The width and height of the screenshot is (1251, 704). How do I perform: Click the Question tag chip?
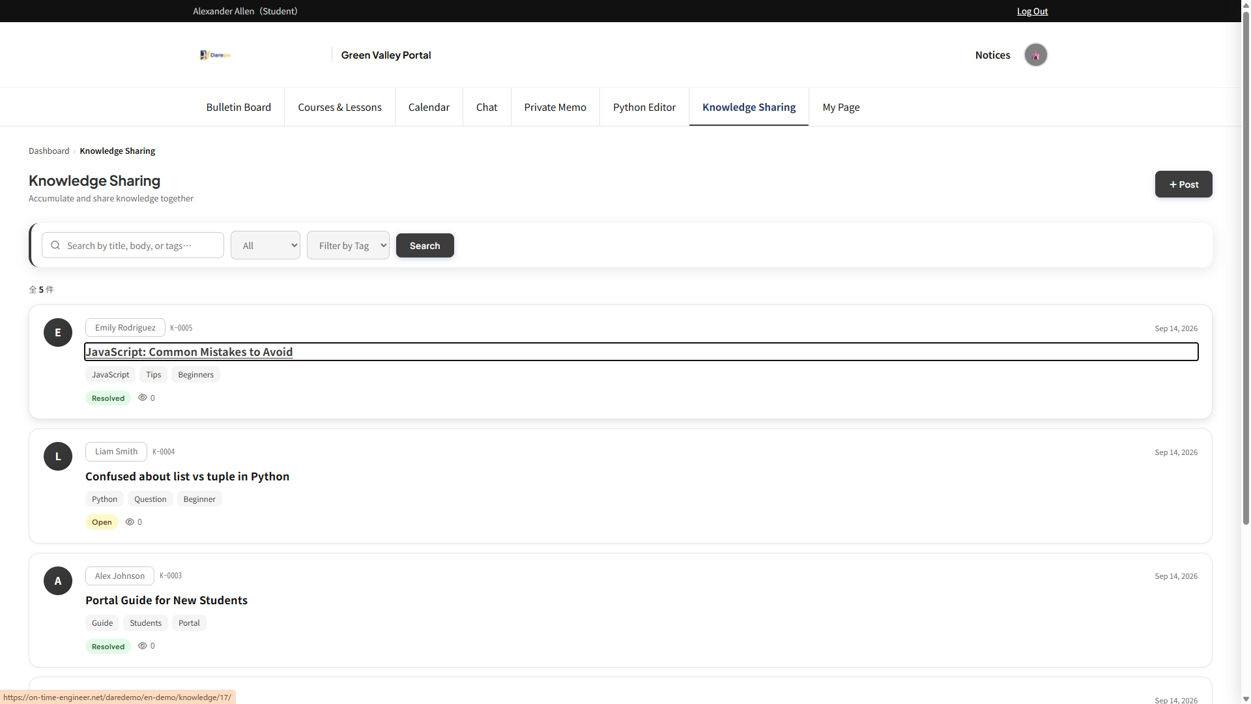[x=150, y=499]
